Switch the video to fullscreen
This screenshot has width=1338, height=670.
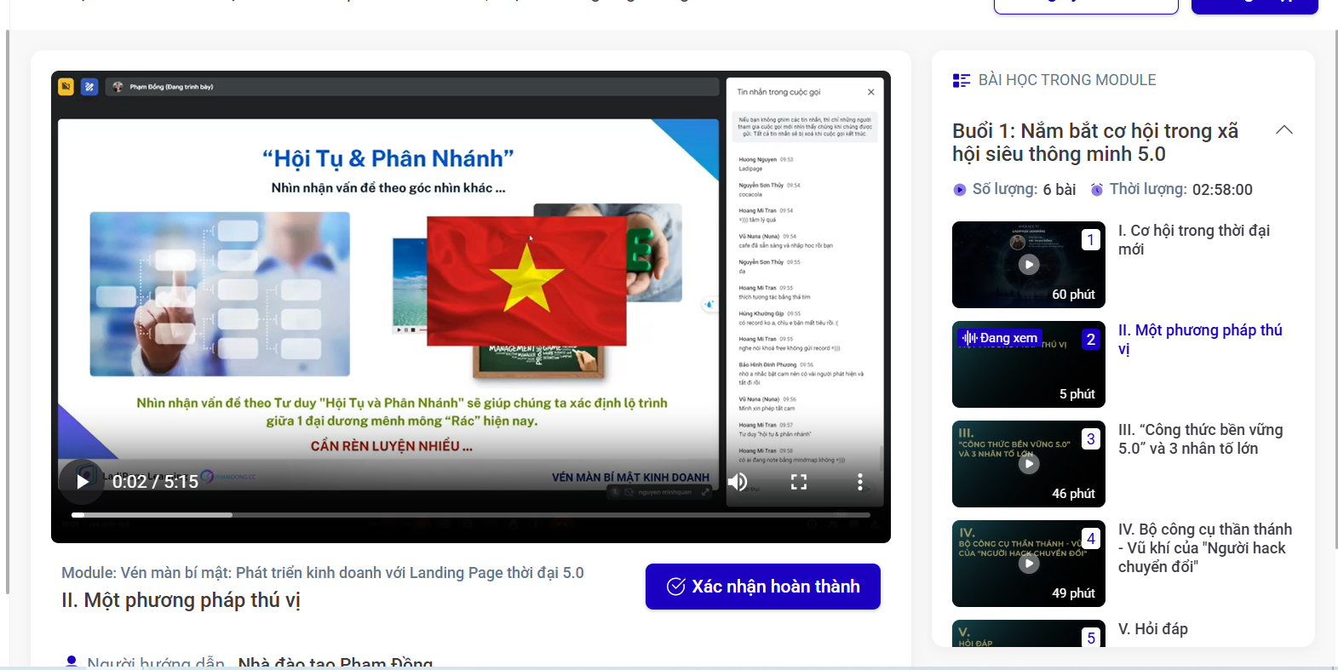[799, 482]
